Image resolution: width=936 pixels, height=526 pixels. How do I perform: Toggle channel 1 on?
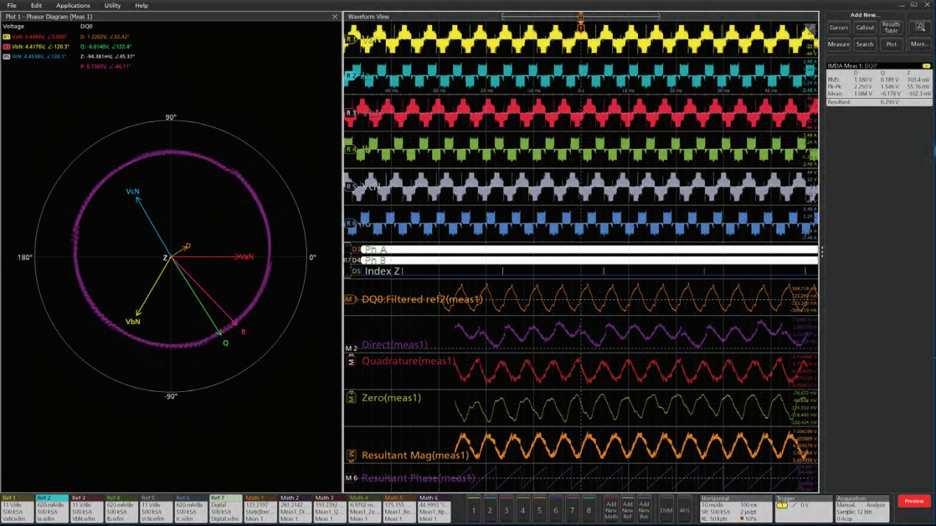(x=474, y=508)
